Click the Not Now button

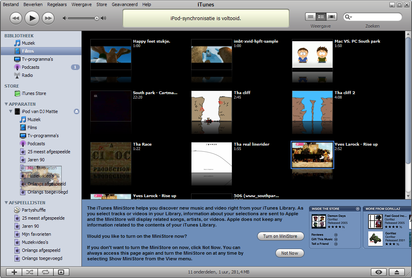289,253
